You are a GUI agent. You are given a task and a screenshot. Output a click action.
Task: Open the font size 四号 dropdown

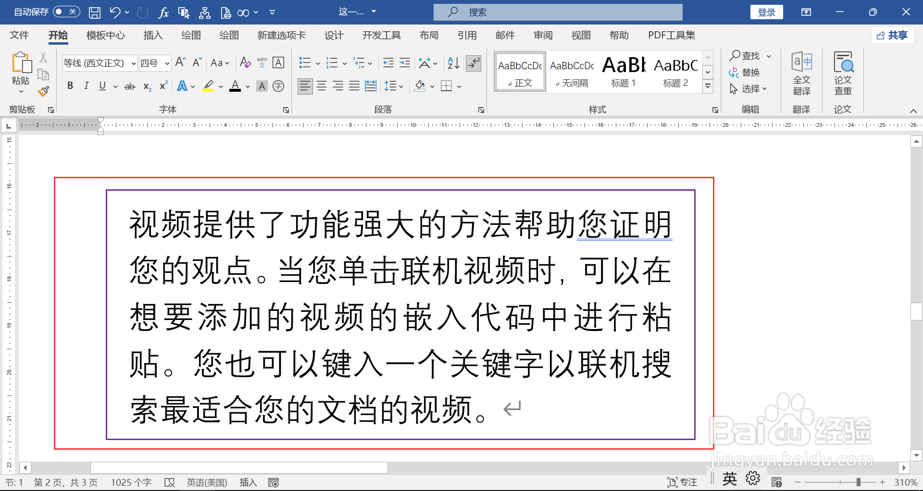coord(167,63)
